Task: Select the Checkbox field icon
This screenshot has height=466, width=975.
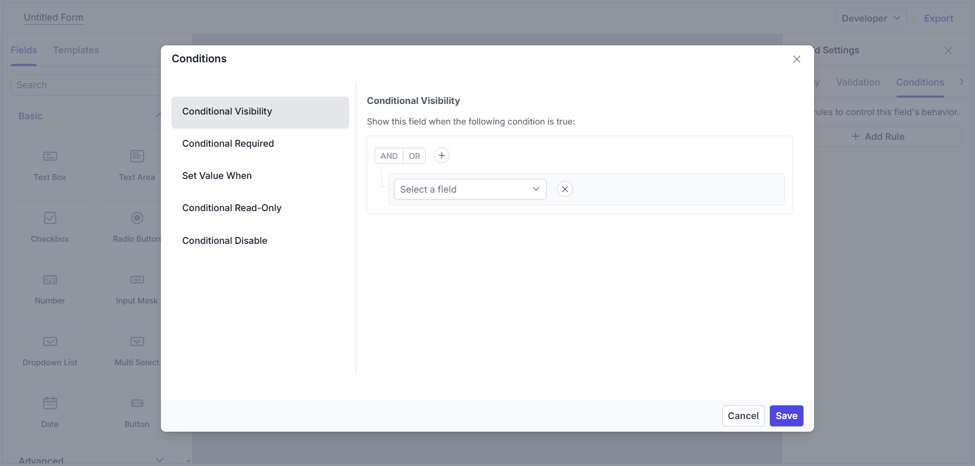Action: (x=50, y=218)
